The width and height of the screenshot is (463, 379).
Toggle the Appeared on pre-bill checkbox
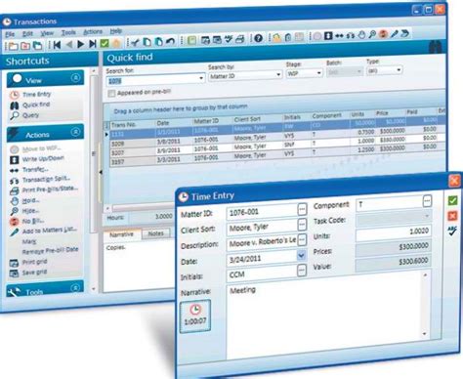click(x=111, y=94)
